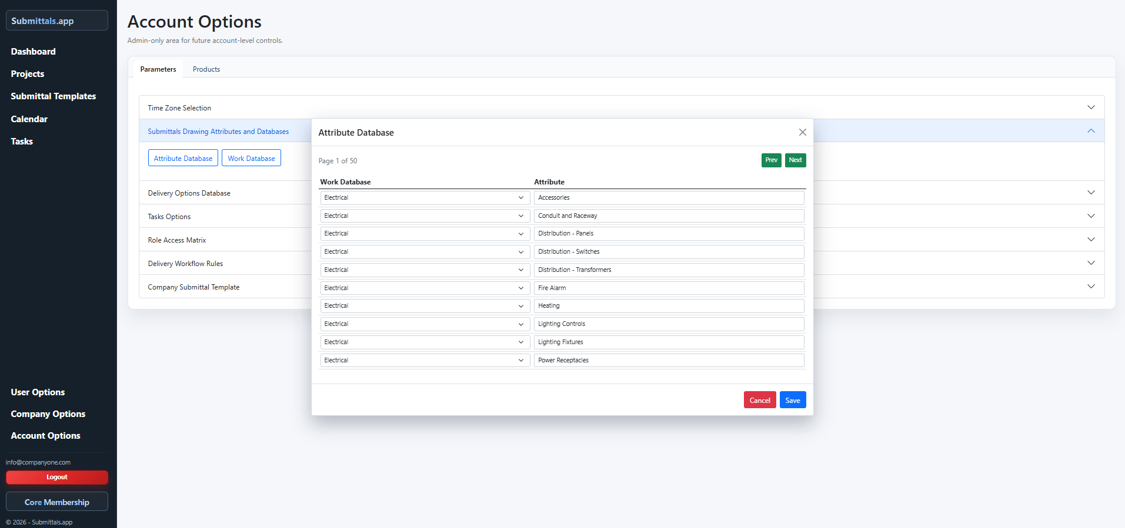Select the Parameters tab
The image size is (1125, 528).
[158, 69]
